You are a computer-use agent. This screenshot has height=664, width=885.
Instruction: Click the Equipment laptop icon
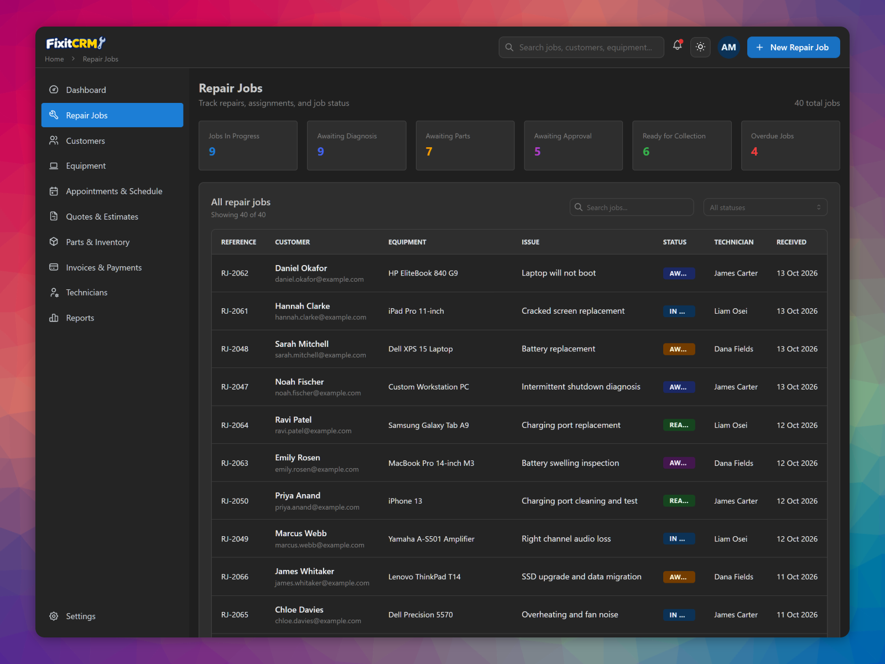click(54, 165)
